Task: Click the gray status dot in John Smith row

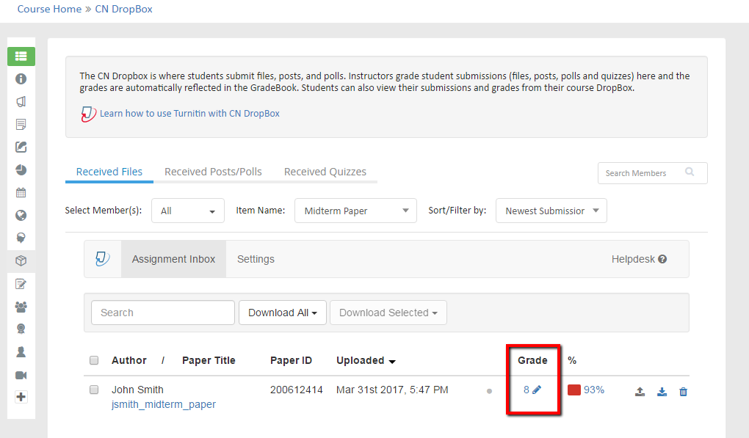Action: pyautogui.click(x=489, y=391)
